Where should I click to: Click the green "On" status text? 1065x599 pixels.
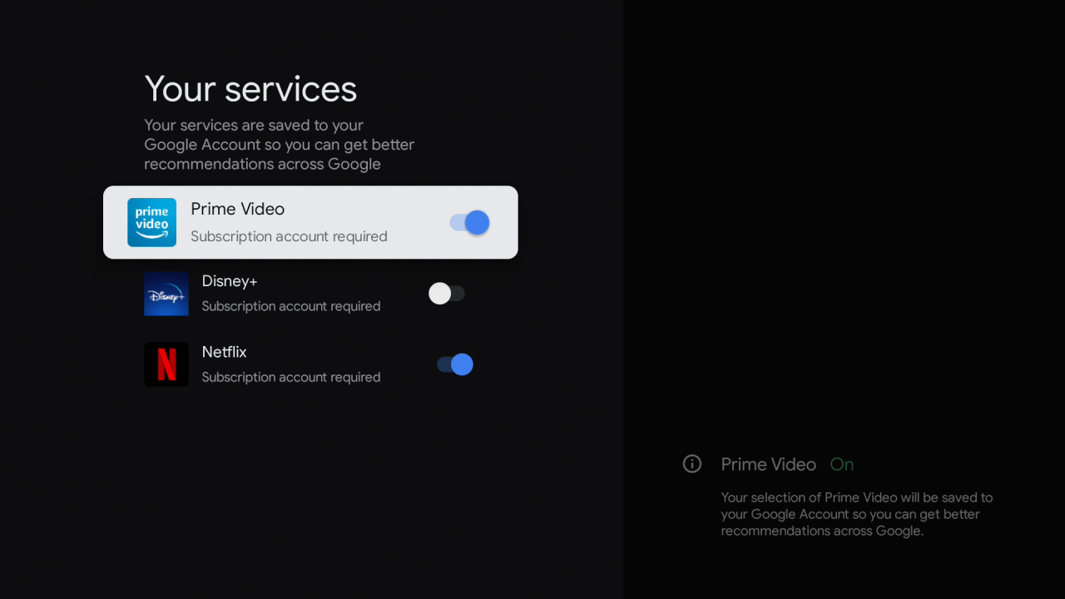(842, 464)
